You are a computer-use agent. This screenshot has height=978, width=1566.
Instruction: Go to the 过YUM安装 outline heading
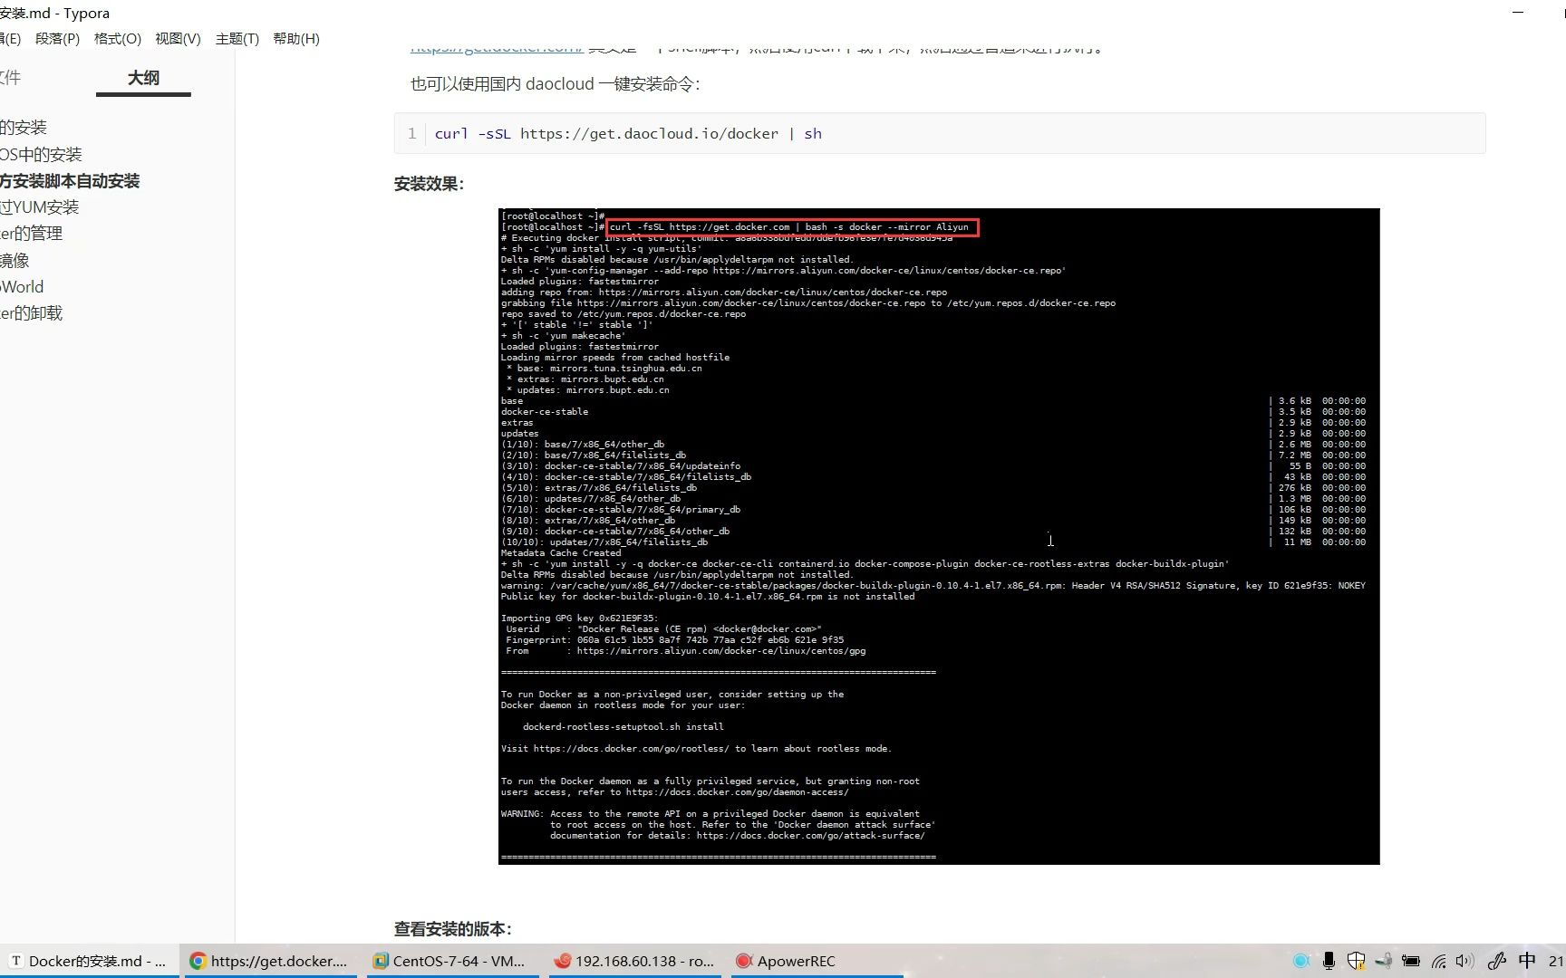click(x=40, y=207)
